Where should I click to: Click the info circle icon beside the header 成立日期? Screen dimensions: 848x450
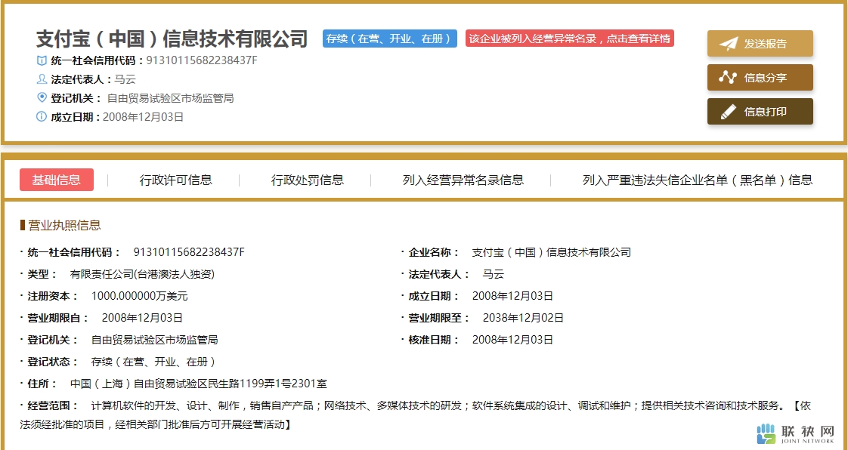pyautogui.click(x=42, y=117)
